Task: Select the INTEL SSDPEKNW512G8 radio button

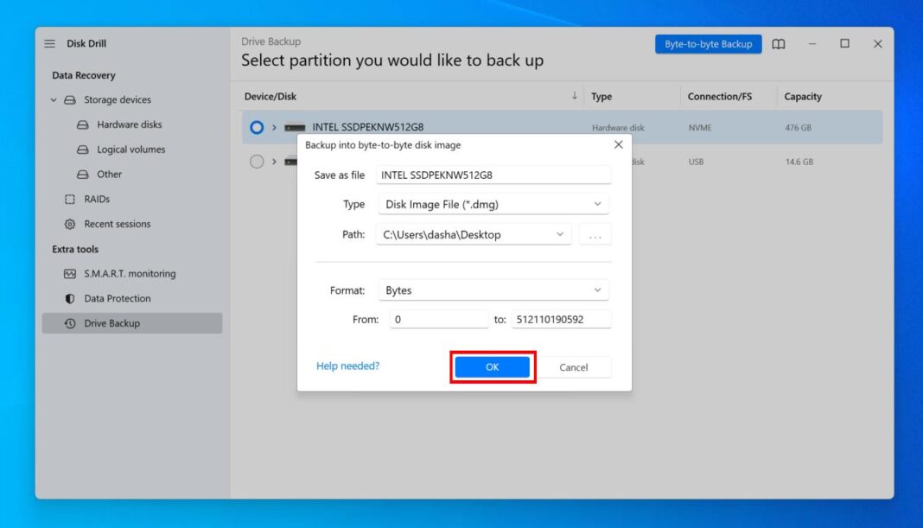Action: tap(257, 127)
